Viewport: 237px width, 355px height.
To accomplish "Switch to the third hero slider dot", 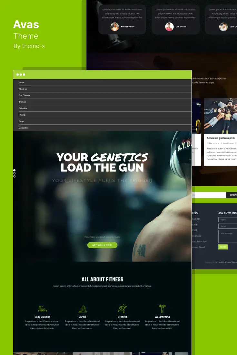I will (14, 176).
